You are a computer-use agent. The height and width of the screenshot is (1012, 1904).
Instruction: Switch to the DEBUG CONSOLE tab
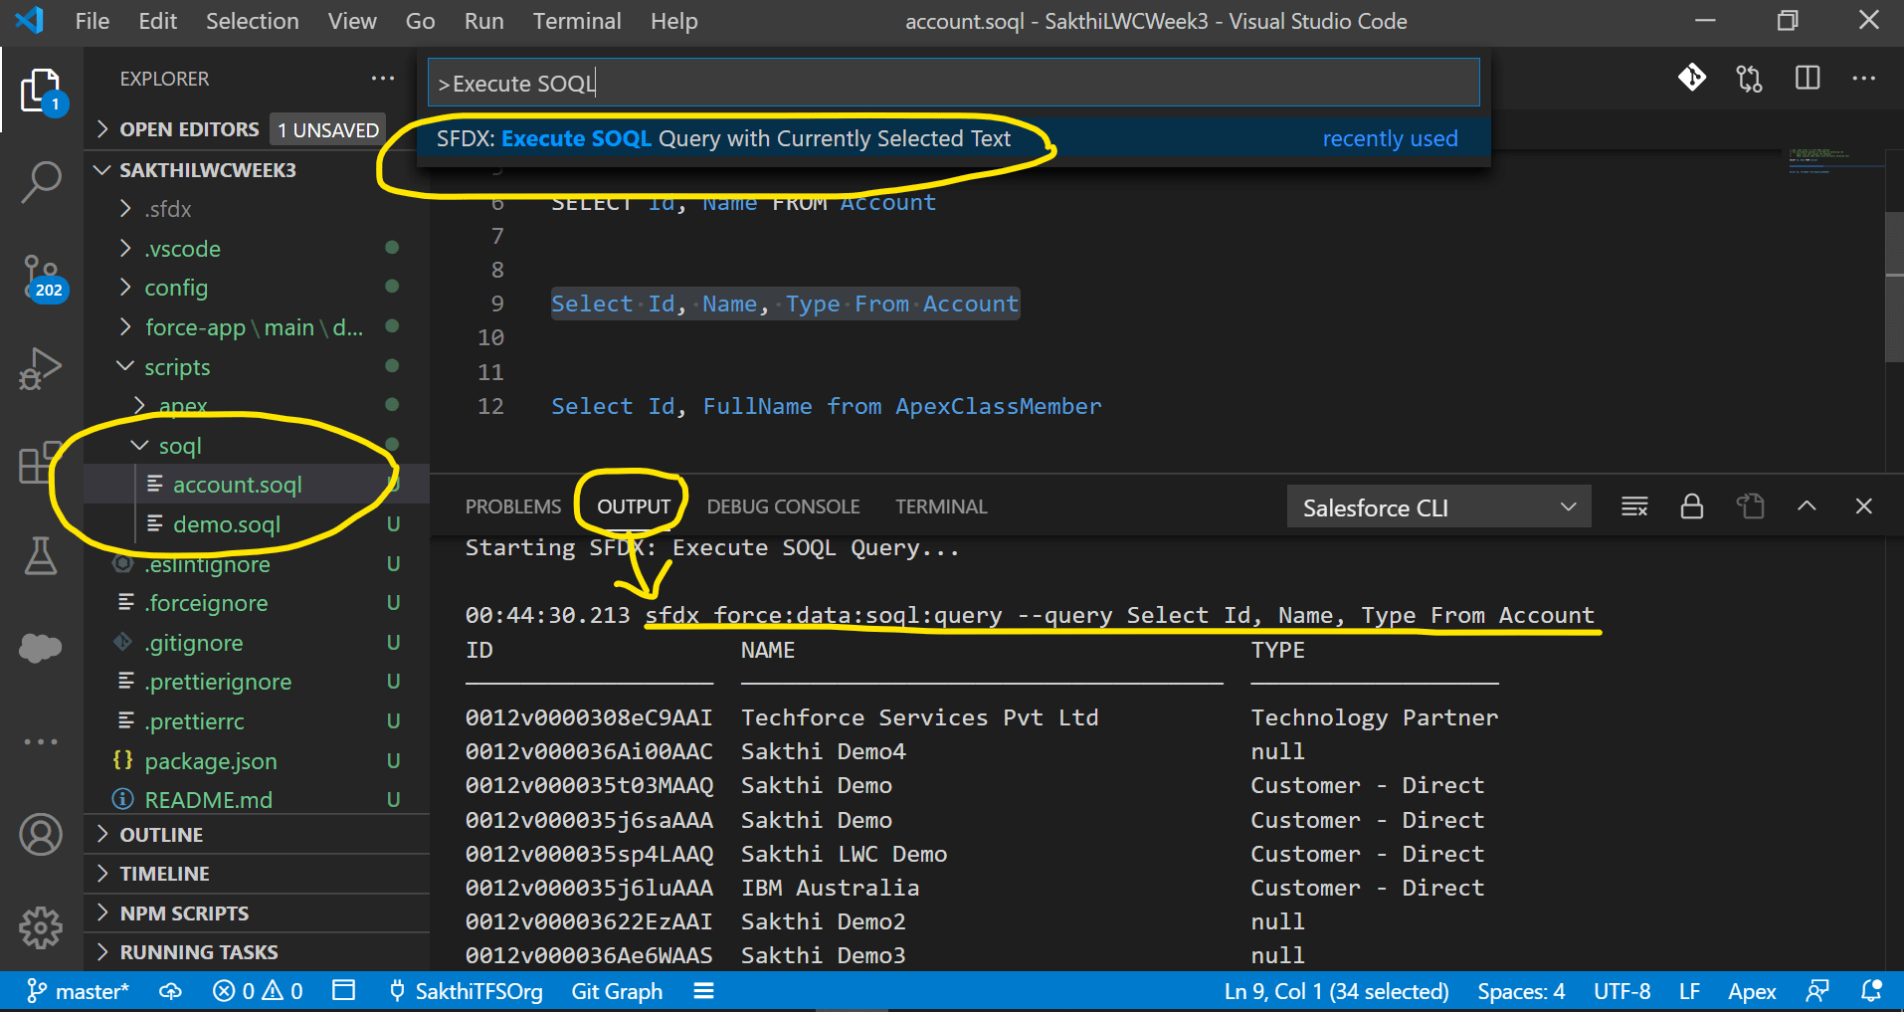tap(783, 506)
